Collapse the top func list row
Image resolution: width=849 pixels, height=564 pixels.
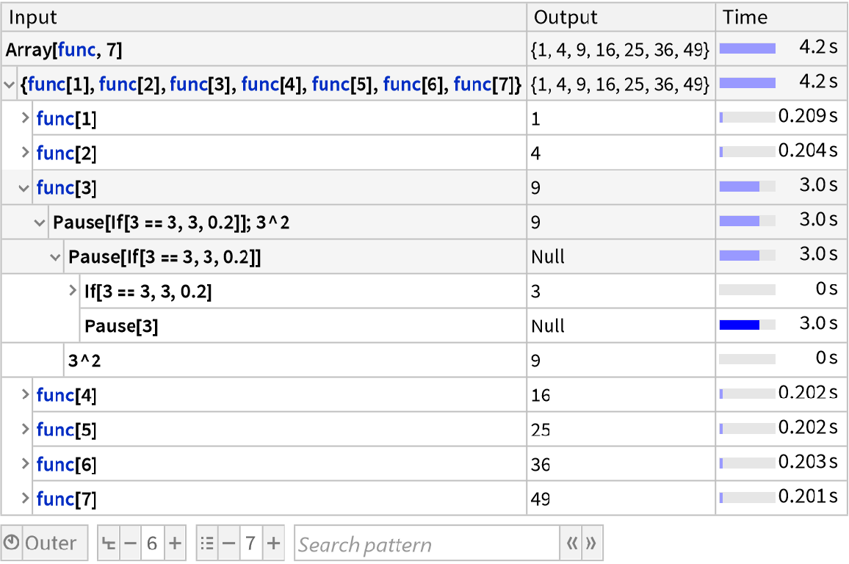tap(8, 83)
